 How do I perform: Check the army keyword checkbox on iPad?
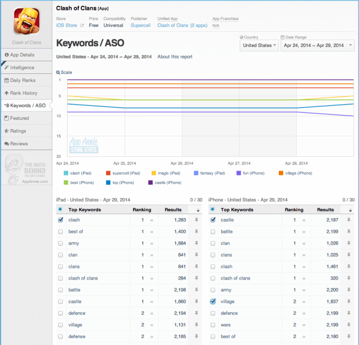tap(60, 243)
